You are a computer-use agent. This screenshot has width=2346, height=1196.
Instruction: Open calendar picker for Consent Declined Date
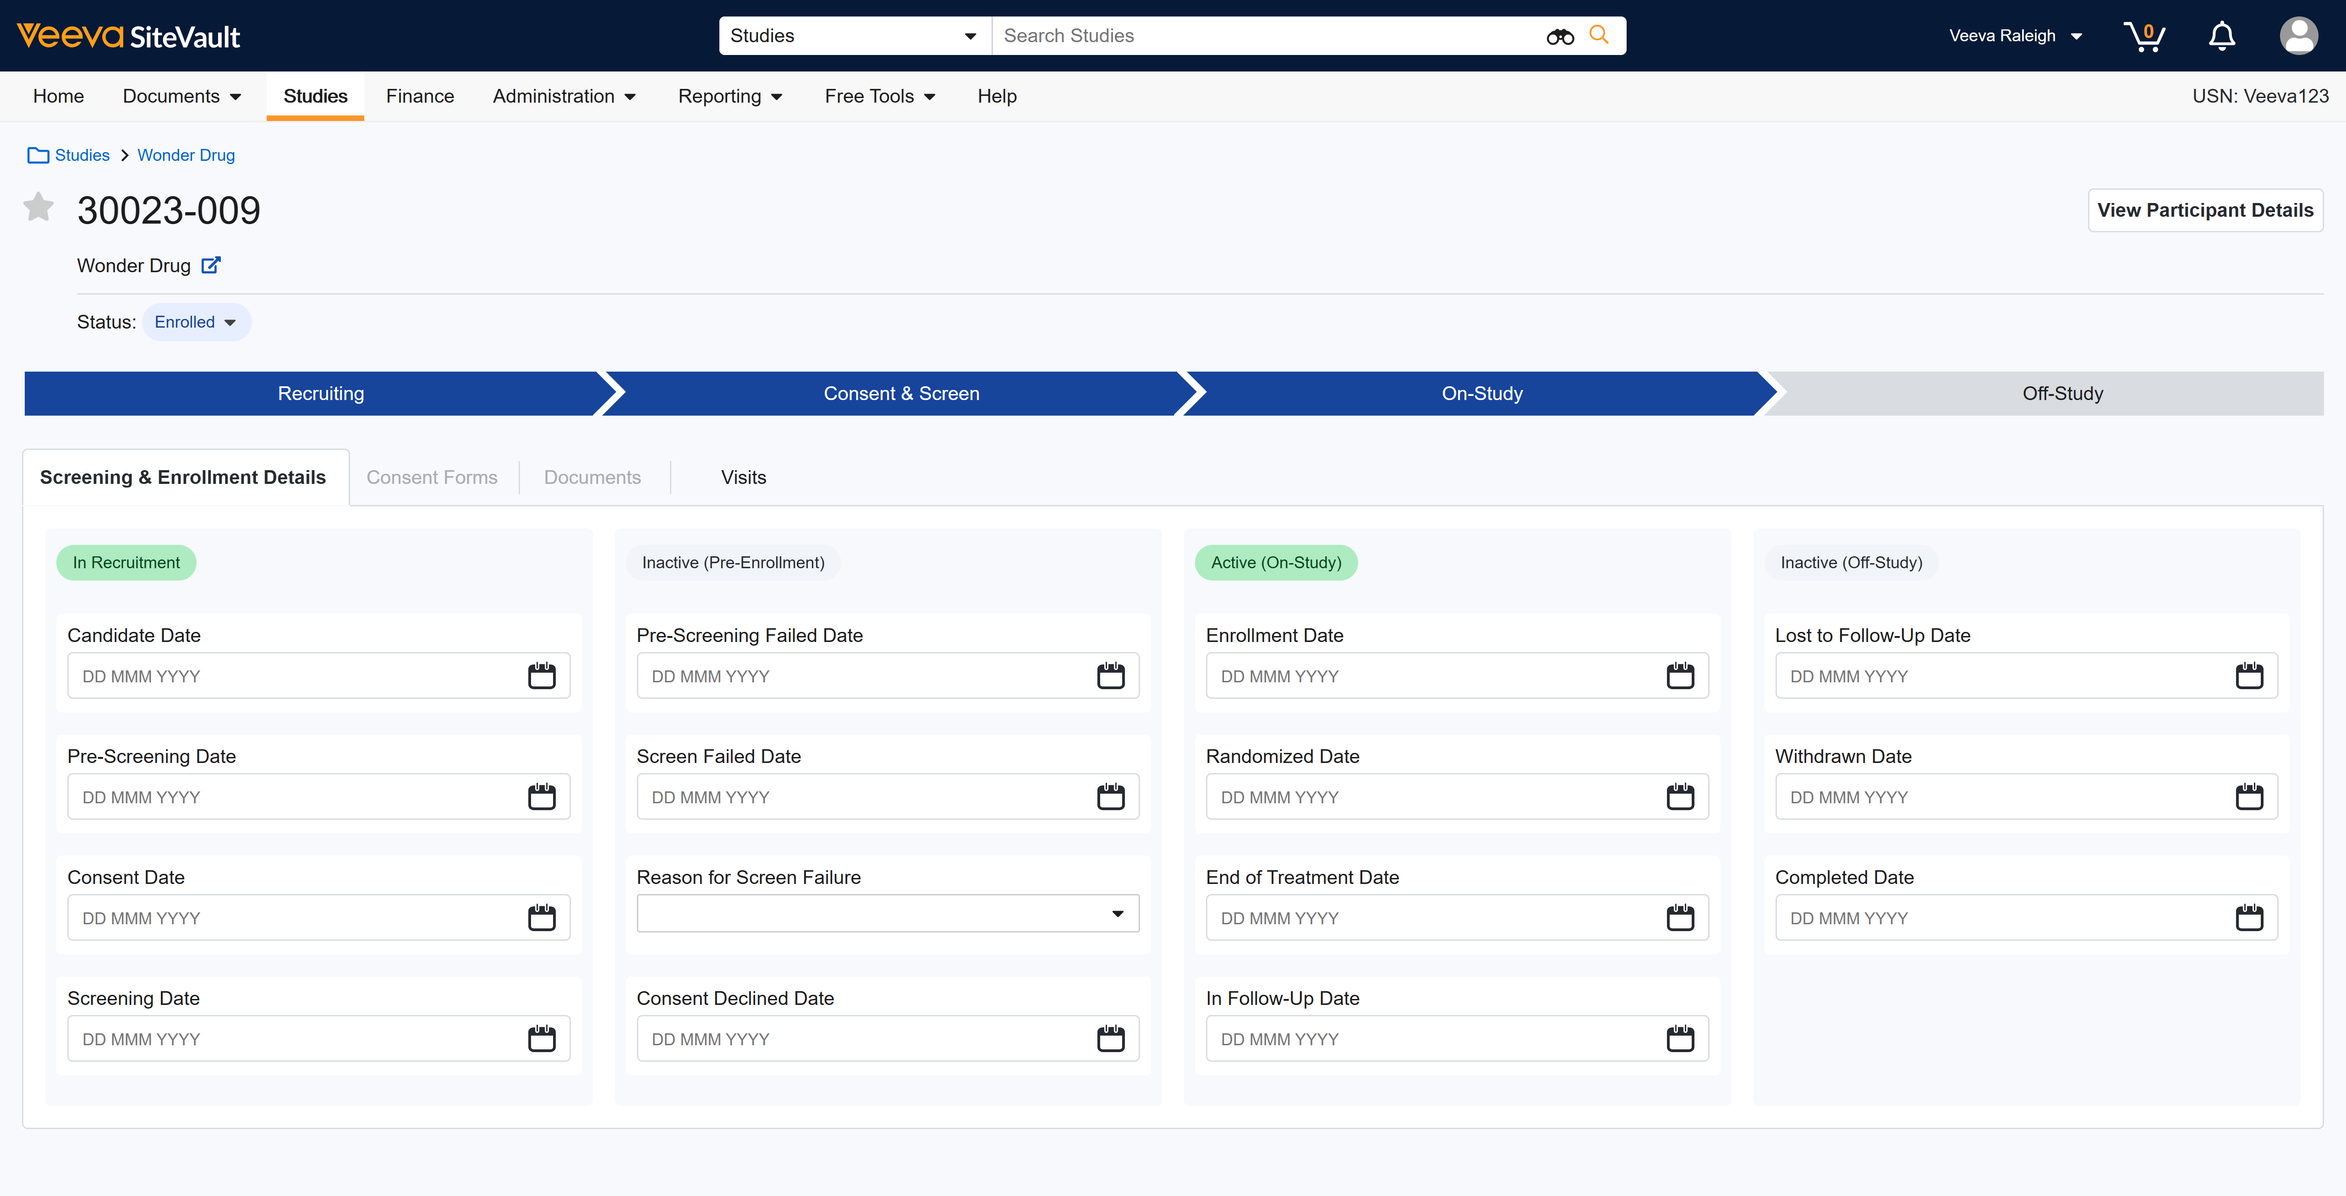[1110, 1038]
